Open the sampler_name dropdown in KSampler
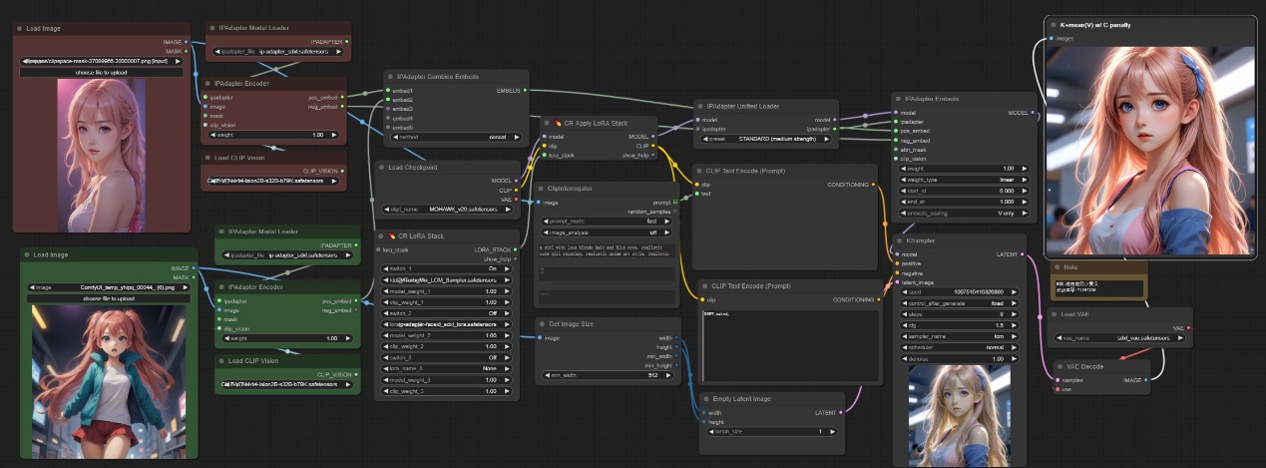Image resolution: width=1266 pixels, height=468 pixels. tap(962, 337)
